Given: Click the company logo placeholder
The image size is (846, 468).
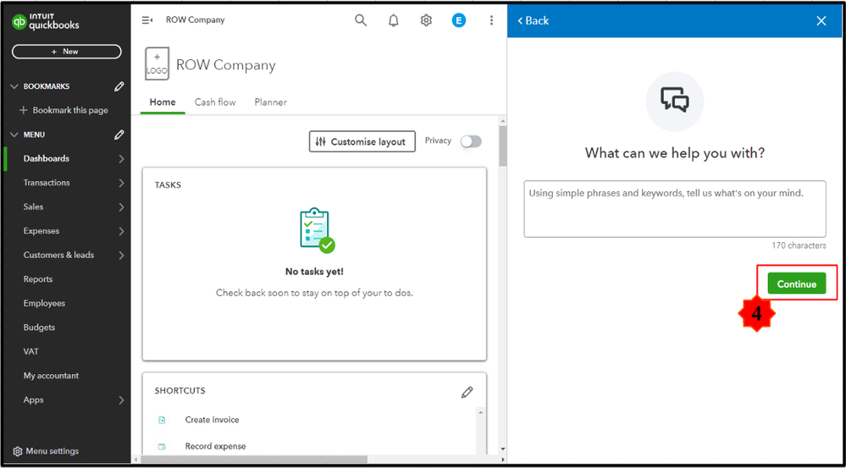Looking at the screenshot, I should click(x=157, y=64).
